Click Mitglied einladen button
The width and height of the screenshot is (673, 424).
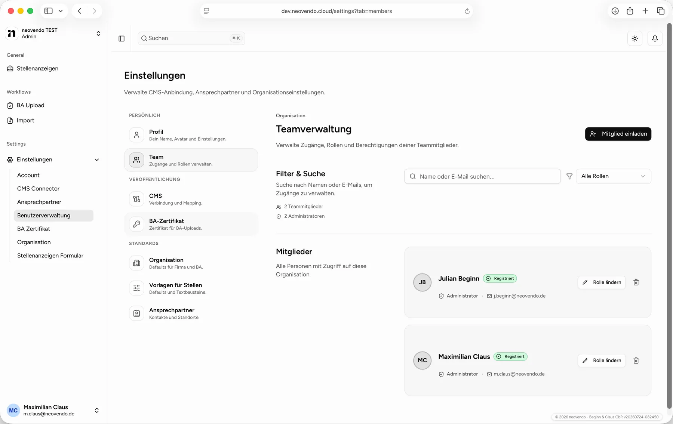point(618,134)
